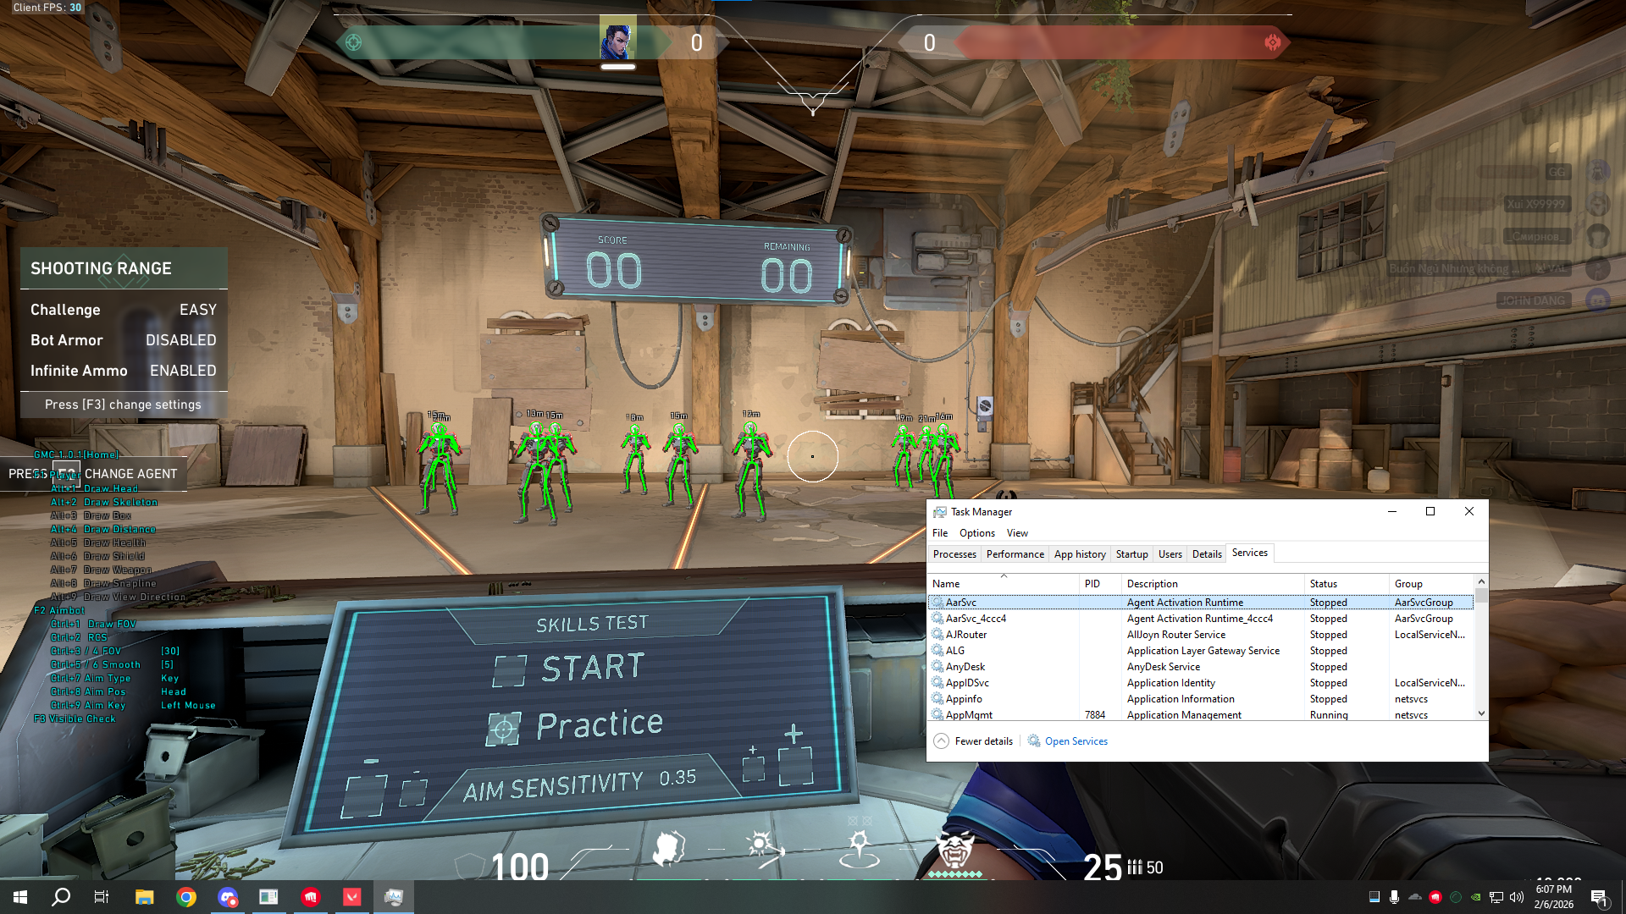
Task: Open Discord from the taskbar
Action: tap(225, 896)
